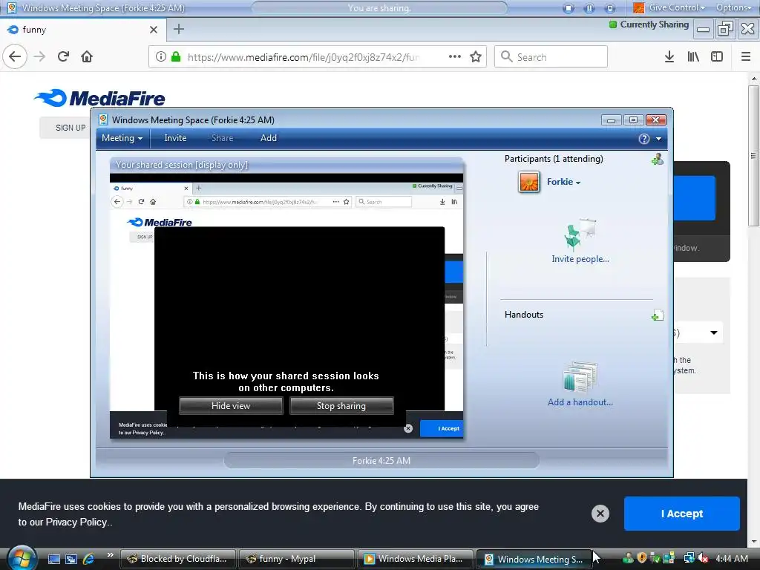Bookmark this page with the star icon
The image size is (760, 570).
point(476,56)
